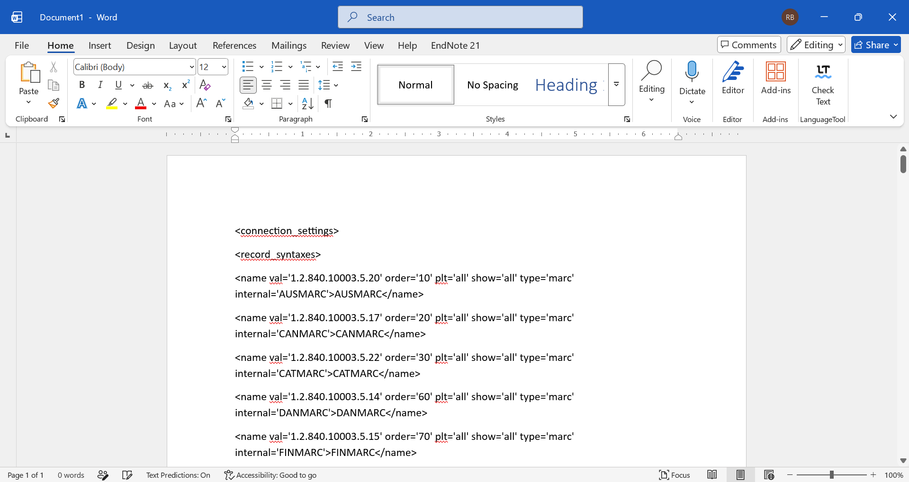
Task: Switch to Read Mode view
Action: coord(712,475)
